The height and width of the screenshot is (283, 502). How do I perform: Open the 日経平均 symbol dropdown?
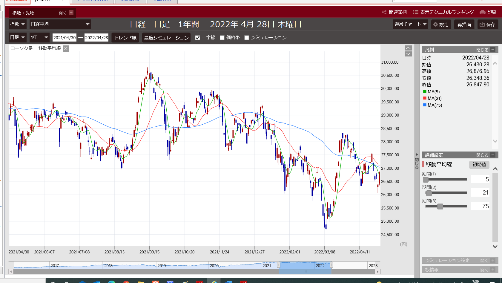60,24
